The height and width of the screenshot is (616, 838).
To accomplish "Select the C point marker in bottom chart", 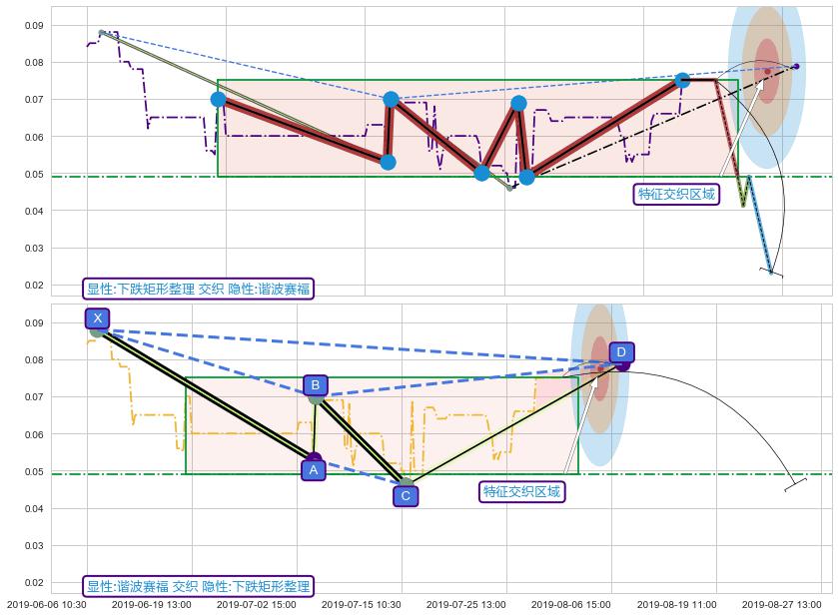I will [406, 484].
